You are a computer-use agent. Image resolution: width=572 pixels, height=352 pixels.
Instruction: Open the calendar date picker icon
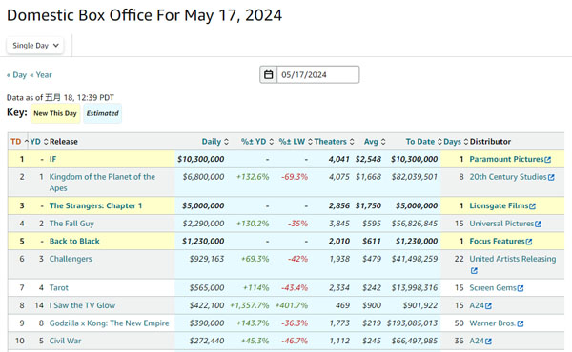(269, 74)
